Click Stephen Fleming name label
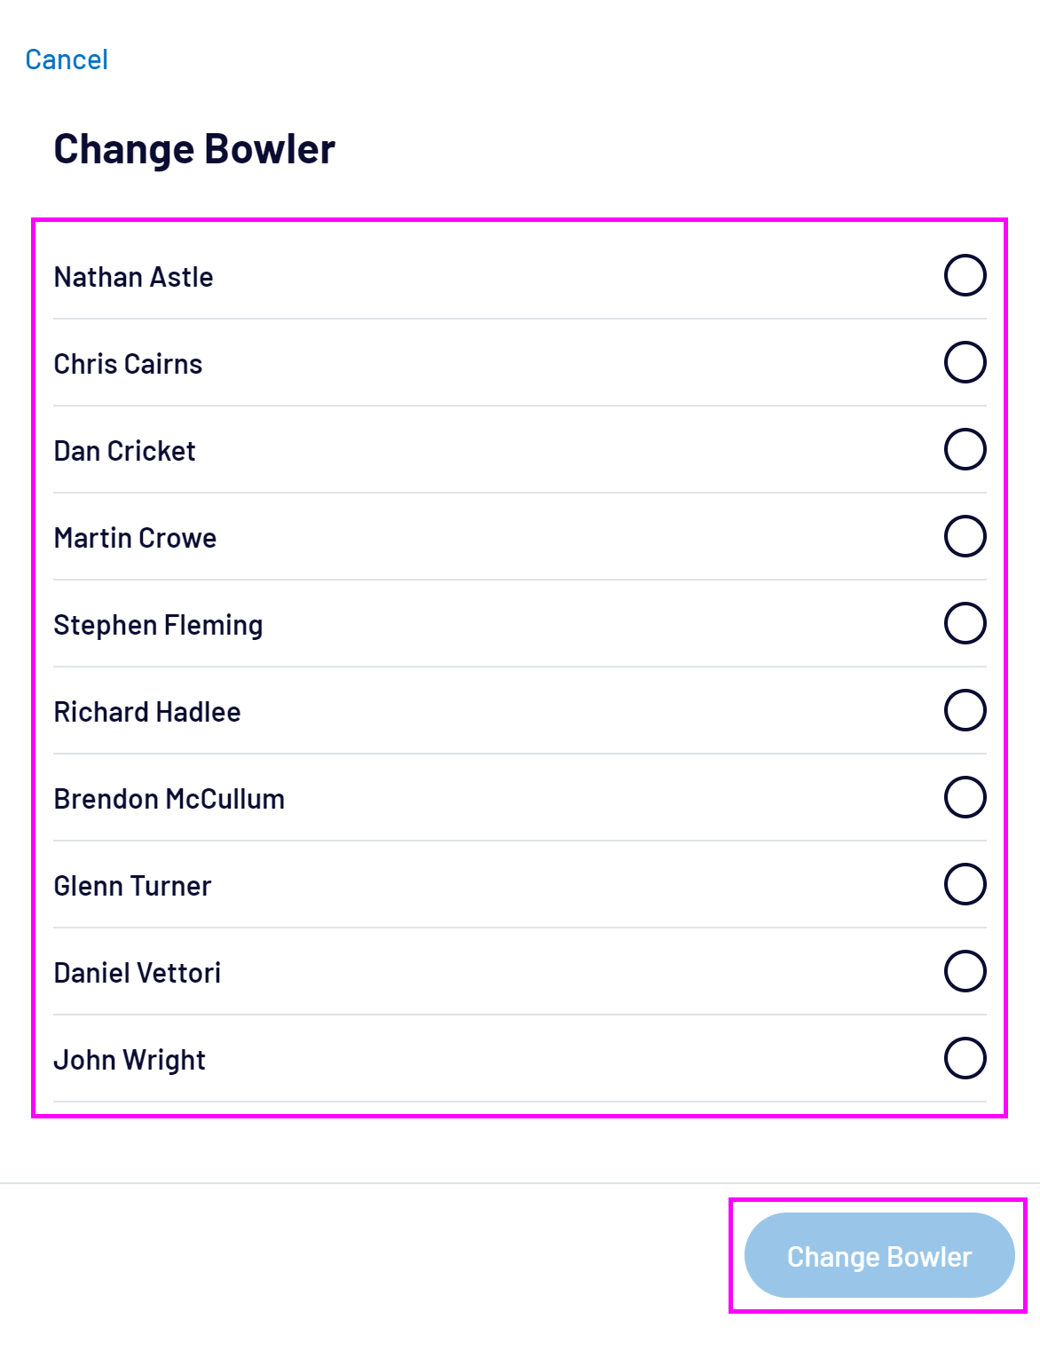Image resolution: width=1040 pixels, height=1351 pixels. pyautogui.click(x=159, y=625)
